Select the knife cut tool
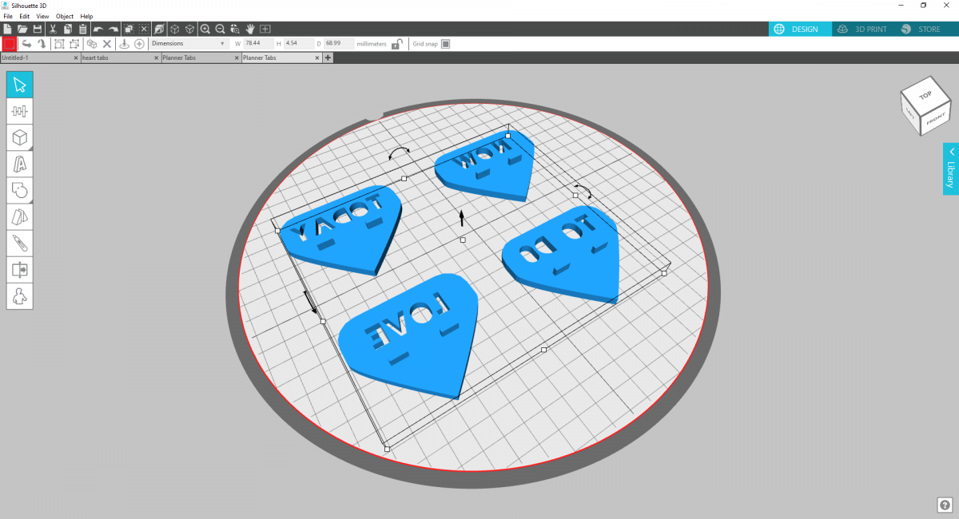Viewport: 959px width, 519px height. [20, 243]
